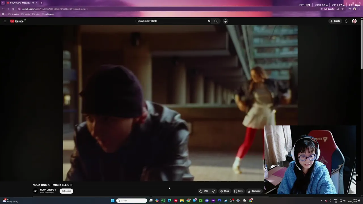Open ENG US language switcher
Image resolution: width=363 pixels, height=204 pixels.
(x=336, y=201)
